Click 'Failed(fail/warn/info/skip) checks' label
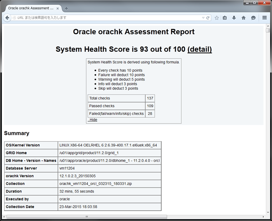The width and height of the screenshot is (272, 221). pos(117,114)
